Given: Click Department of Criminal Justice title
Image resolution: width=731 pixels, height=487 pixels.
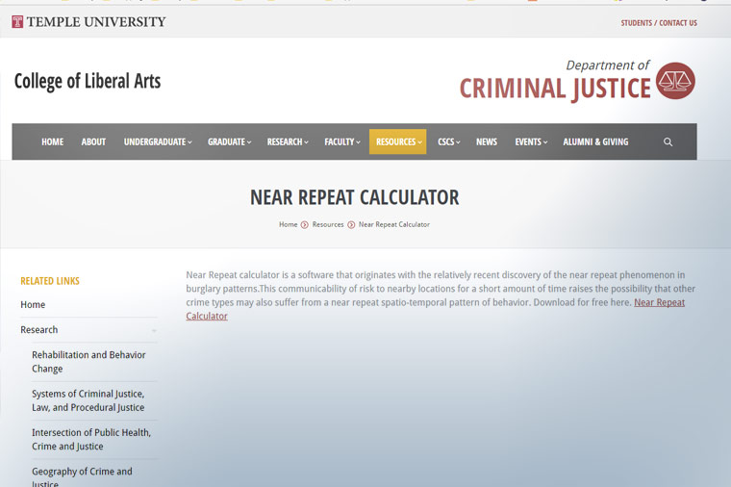Looking at the screenshot, I should [555, 81].
